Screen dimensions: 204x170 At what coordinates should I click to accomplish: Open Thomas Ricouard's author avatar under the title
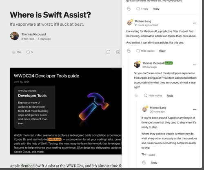[x=14, y=36]
